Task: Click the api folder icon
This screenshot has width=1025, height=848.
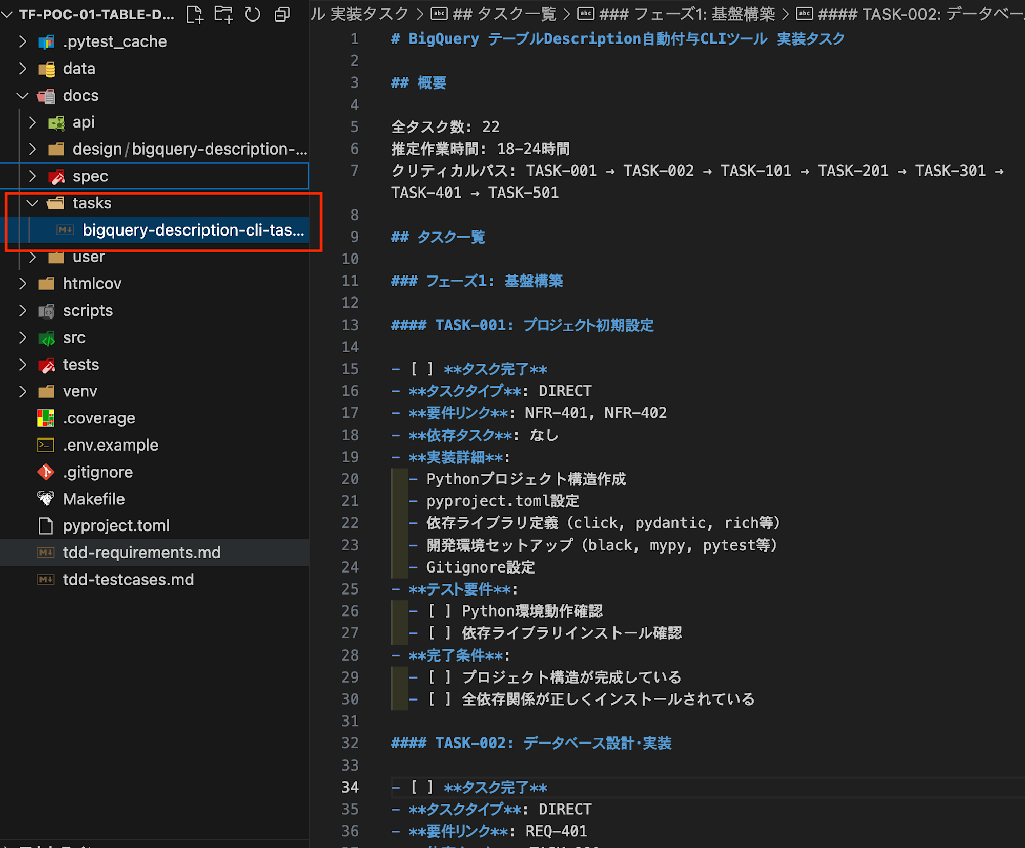Action: click(x=56, y=122)
